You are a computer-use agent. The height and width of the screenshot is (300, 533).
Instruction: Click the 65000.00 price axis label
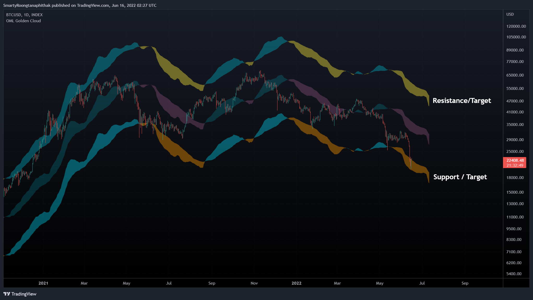(515, 75)
